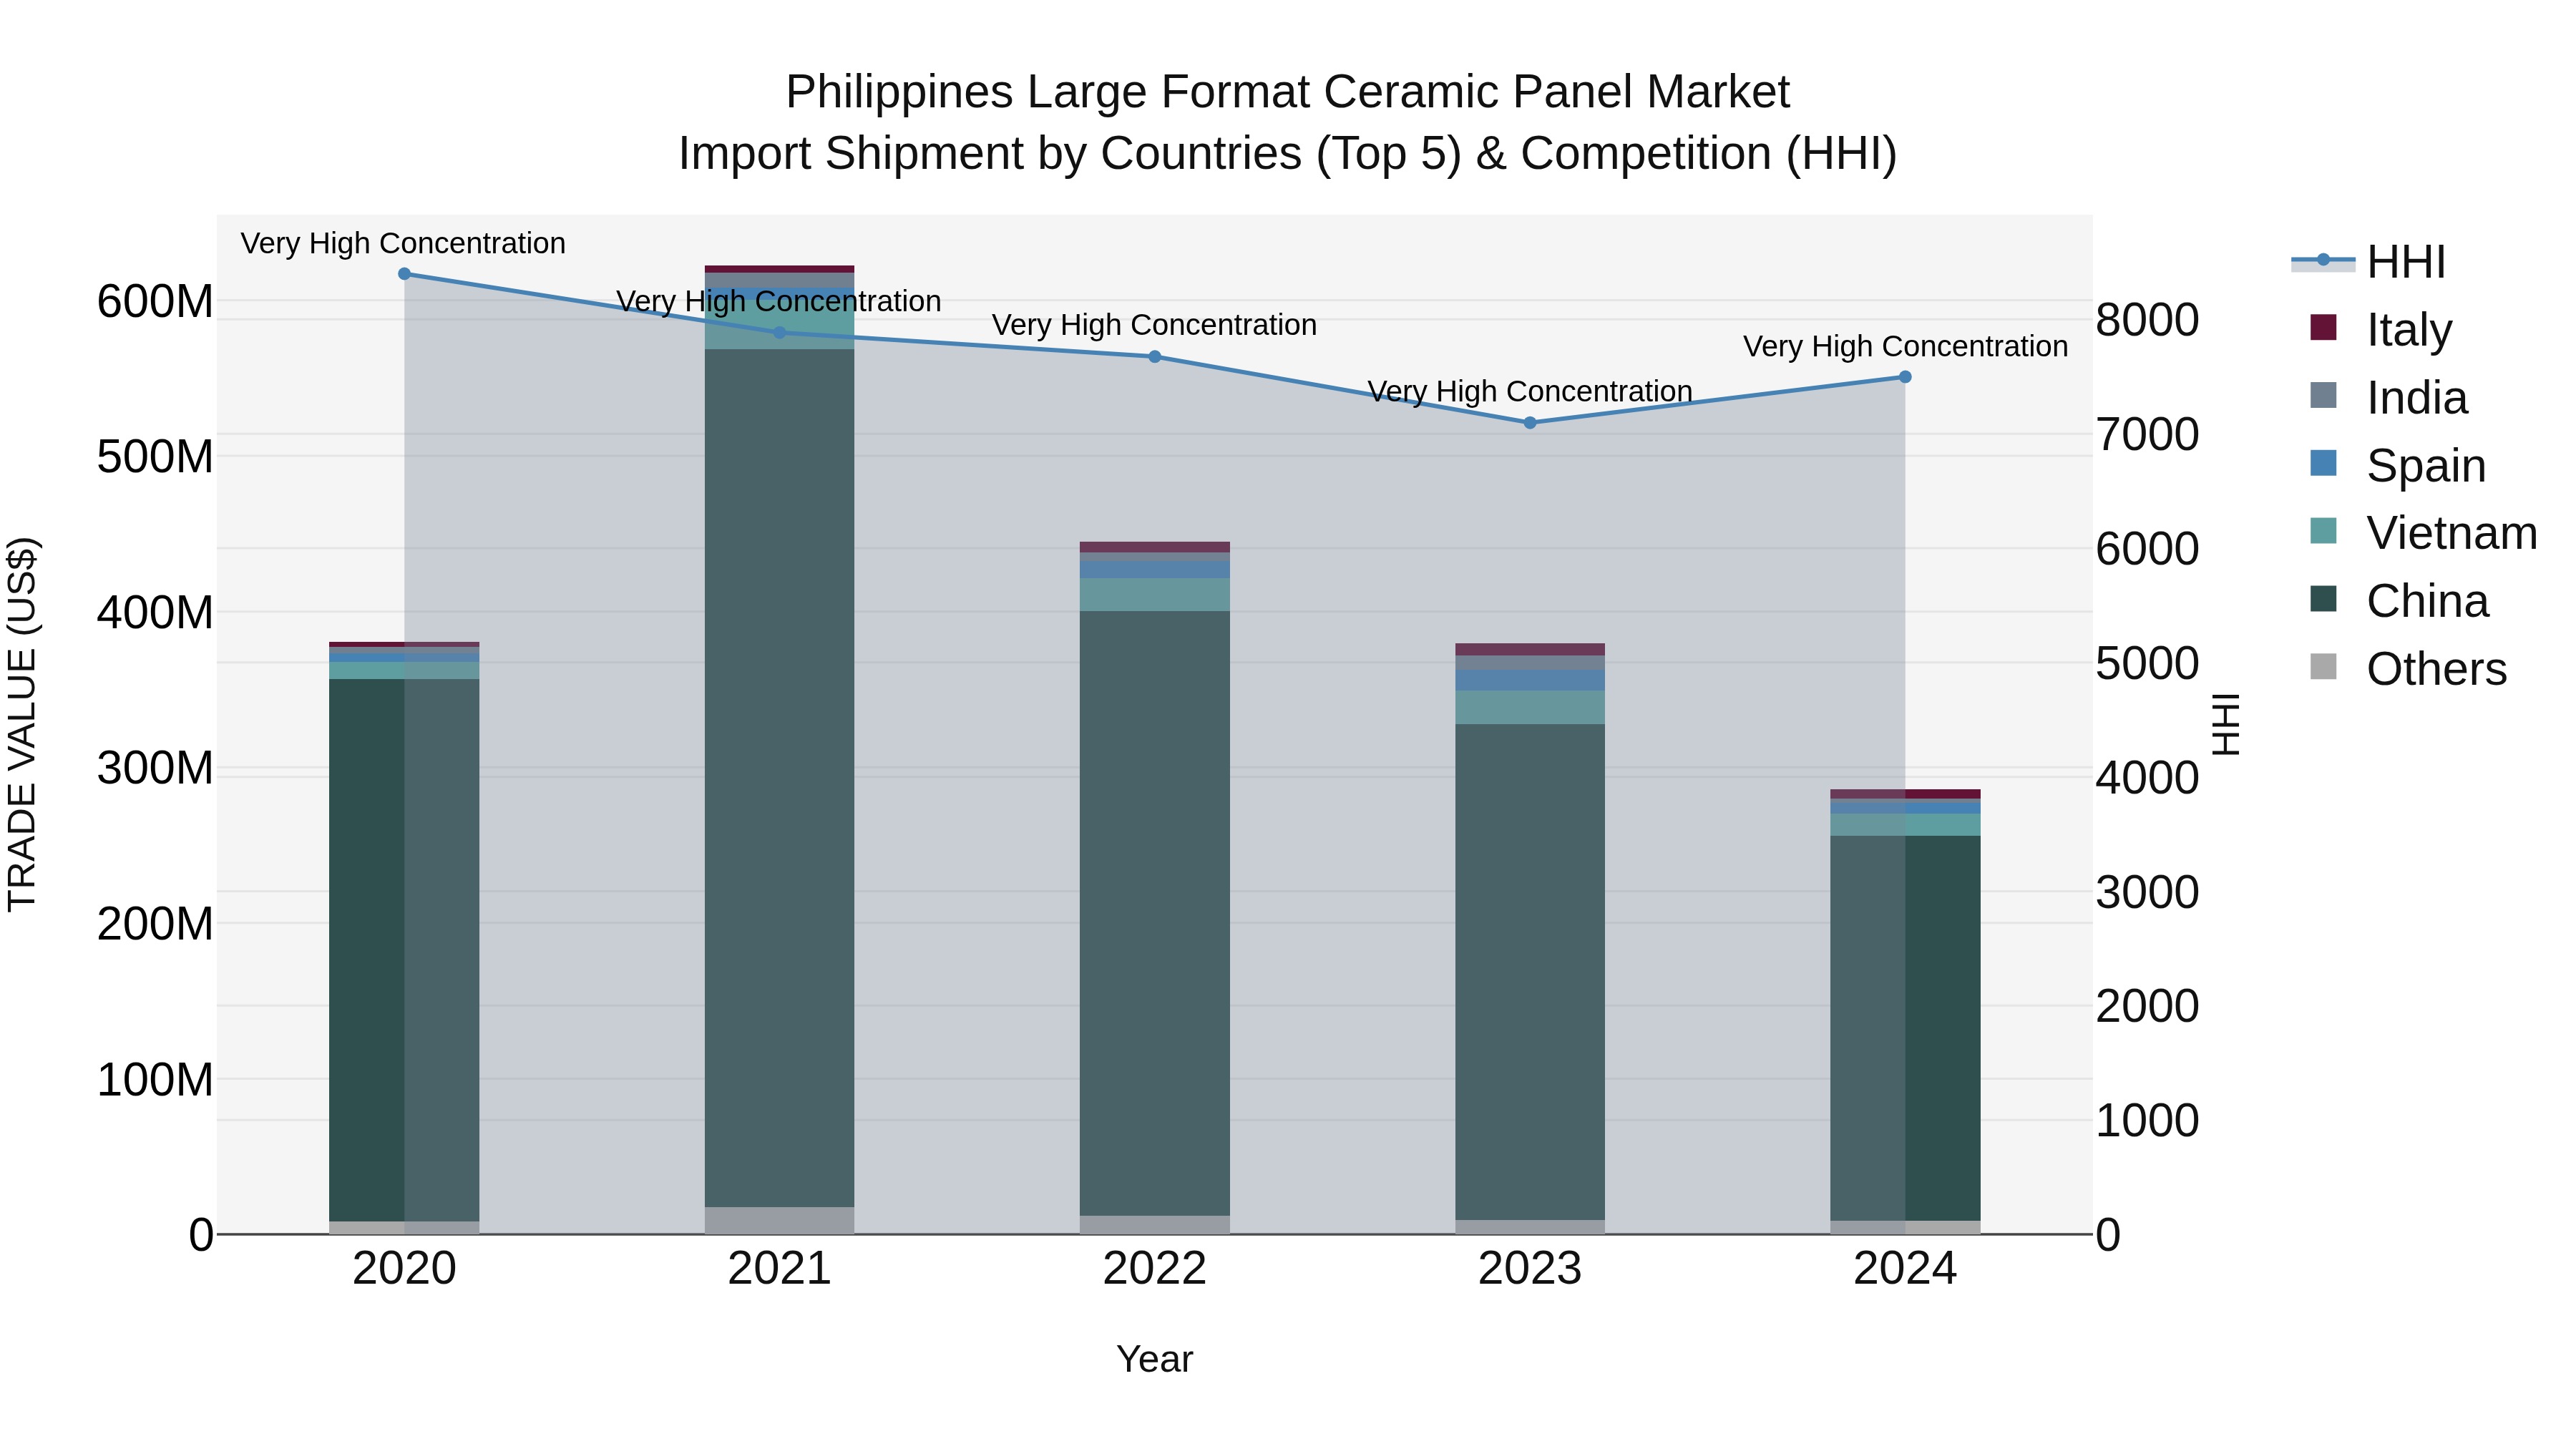
Task: Select the 2022 HHI data point
Action: [x=1155, y=357]
